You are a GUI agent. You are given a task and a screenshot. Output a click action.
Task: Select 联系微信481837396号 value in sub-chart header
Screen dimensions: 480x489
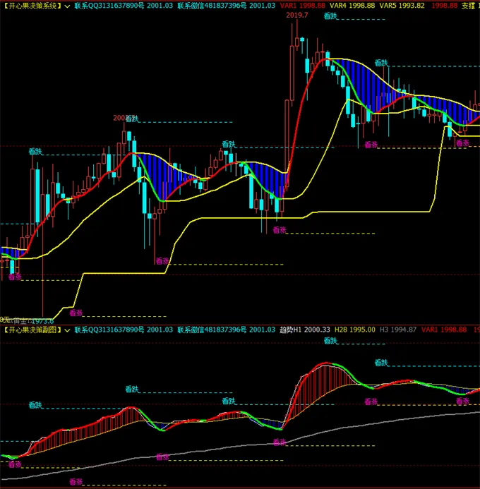click(x=227, y=330)
